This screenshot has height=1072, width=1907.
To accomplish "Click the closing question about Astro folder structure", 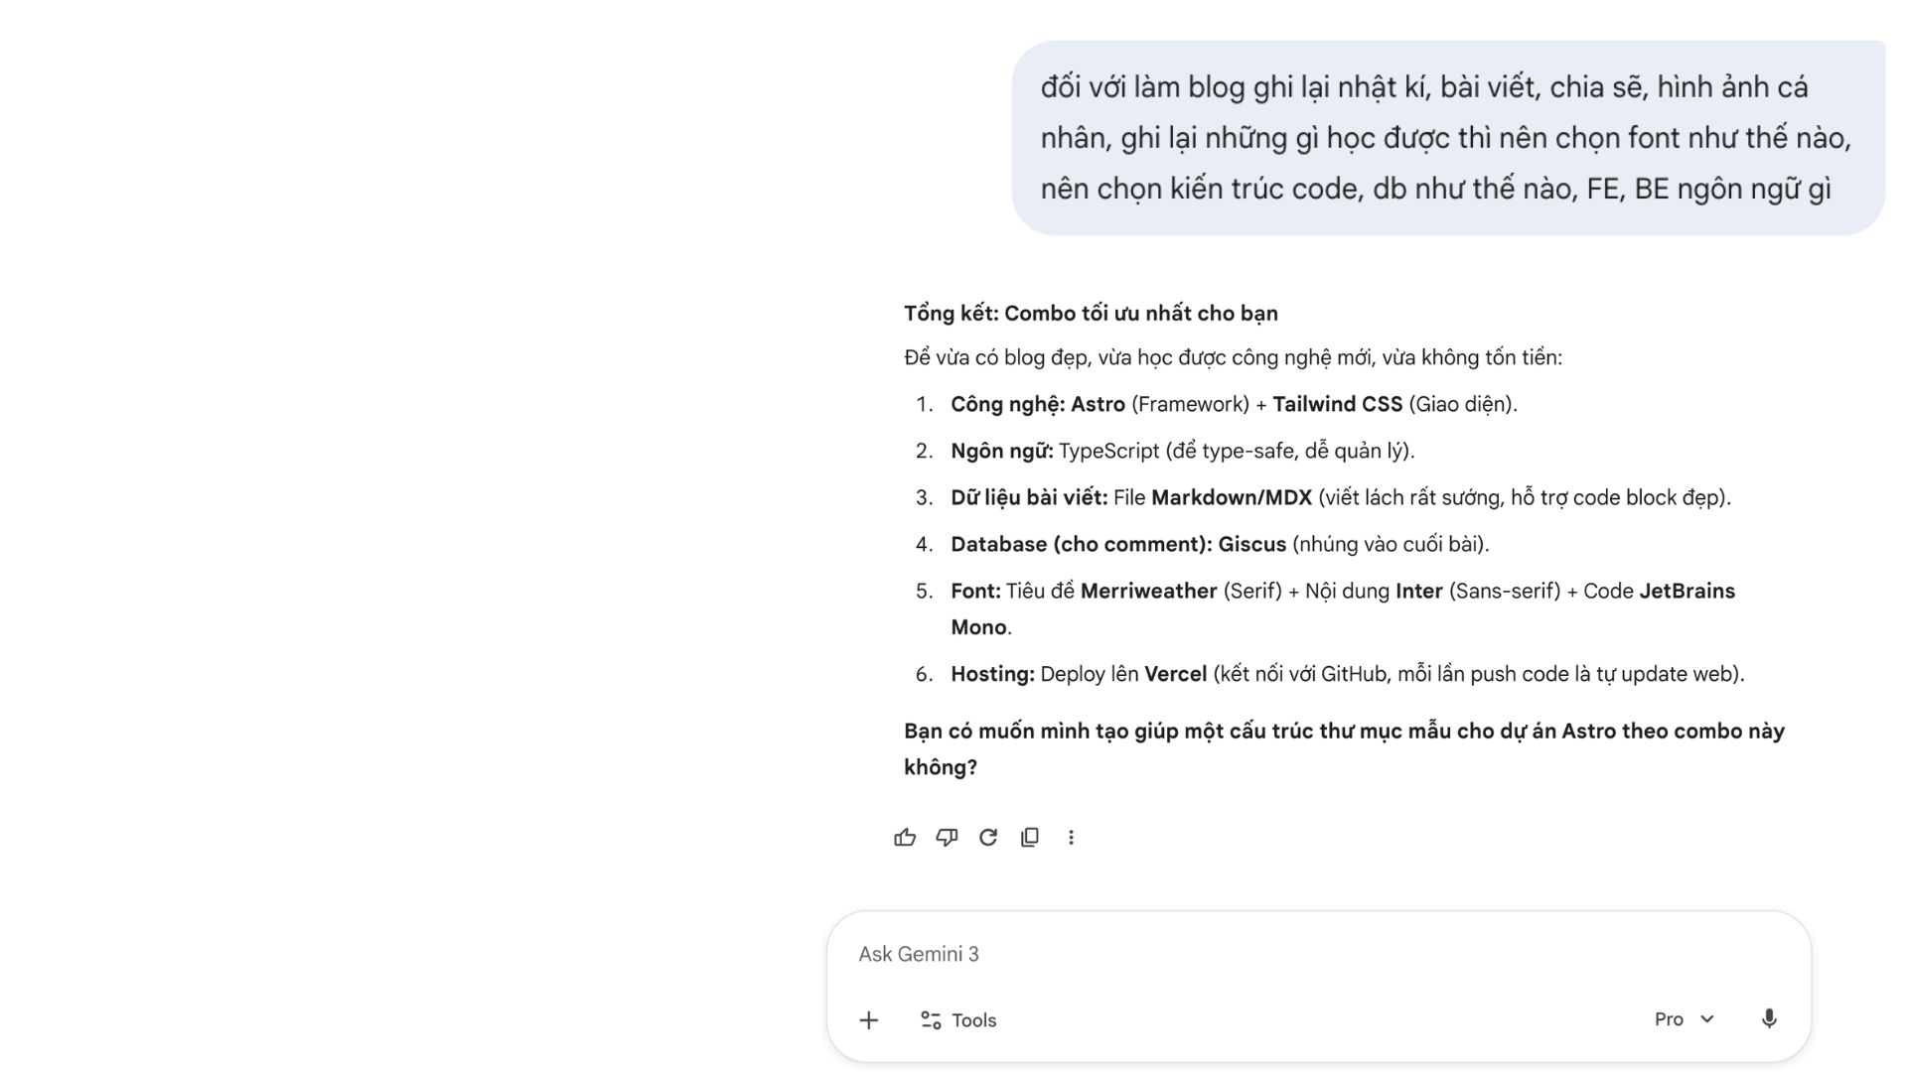I will (1344, 748).
